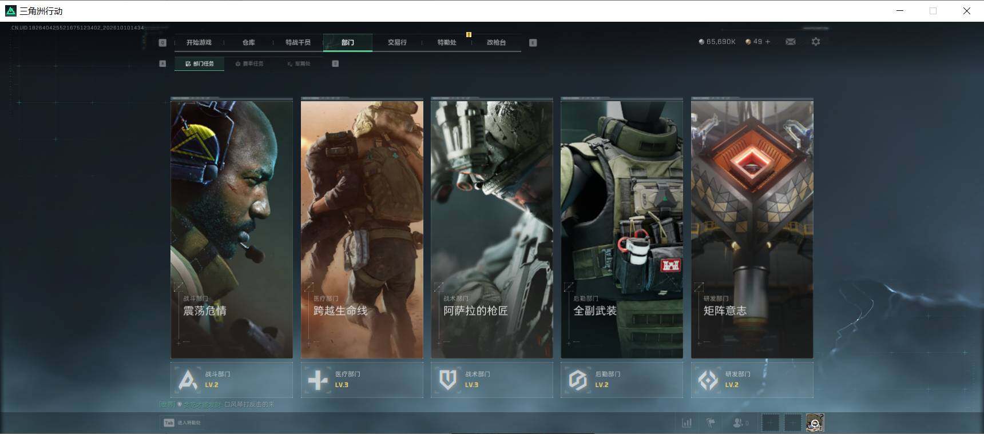Click the player avatar in bottom bar
Screen dimensions: 984x434
815,423
